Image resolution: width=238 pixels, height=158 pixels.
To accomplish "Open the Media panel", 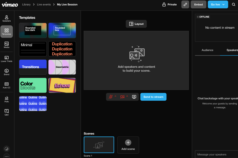I will (x=7, y=44).
